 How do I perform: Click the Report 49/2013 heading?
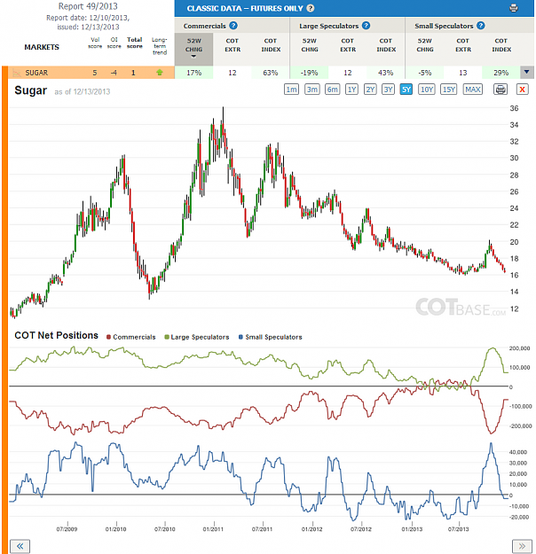(88, 6)
